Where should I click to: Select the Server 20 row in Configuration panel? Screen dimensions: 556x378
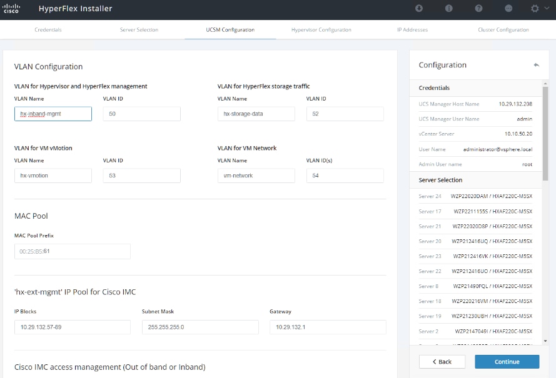click(475, 241)
